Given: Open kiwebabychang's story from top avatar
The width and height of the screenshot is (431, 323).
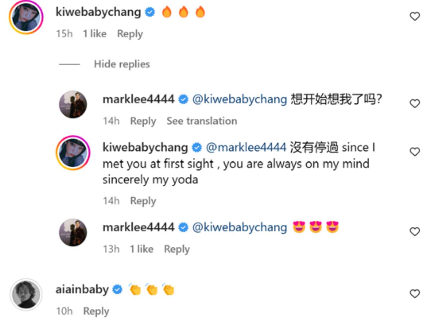Looking at the screenshot, I should click(x=26, y=17).
